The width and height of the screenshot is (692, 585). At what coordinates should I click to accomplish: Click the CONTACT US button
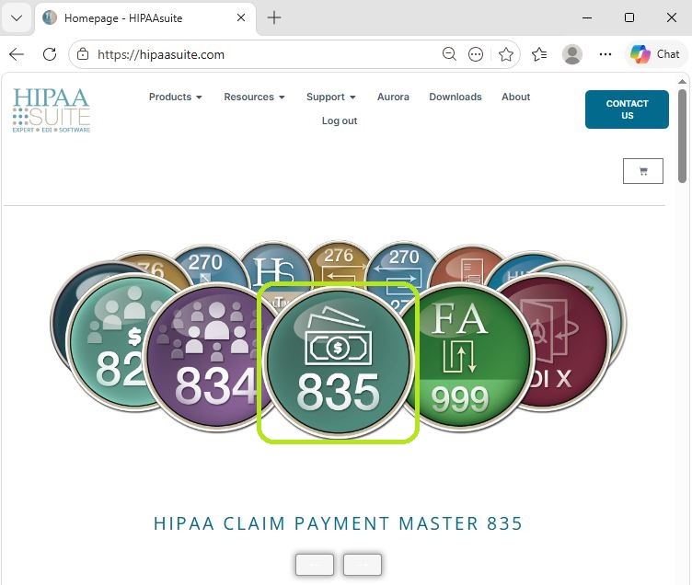pyautogui.click(x=627, y=109)
